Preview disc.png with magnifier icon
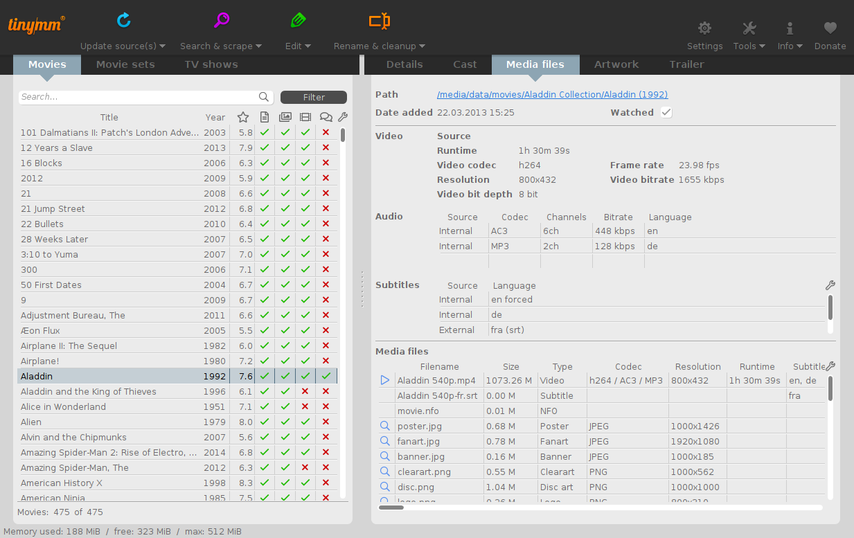 point(385,487)
